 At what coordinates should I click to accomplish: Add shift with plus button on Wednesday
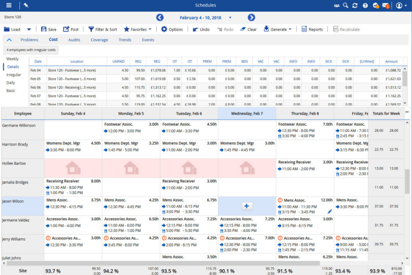click(247, 206)
